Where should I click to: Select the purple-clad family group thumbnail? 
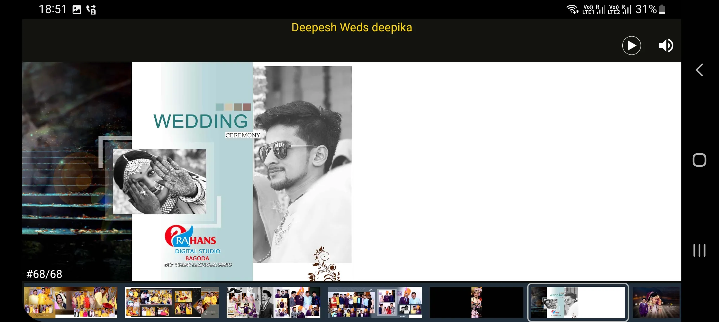[x=375, y=302]
